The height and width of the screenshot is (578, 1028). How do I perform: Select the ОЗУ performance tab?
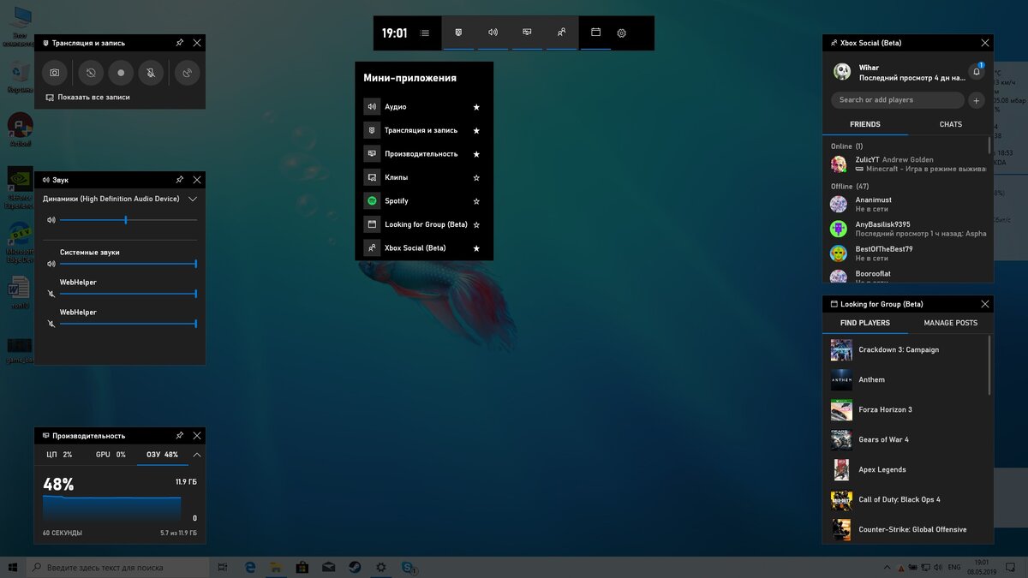click(162, 455)
